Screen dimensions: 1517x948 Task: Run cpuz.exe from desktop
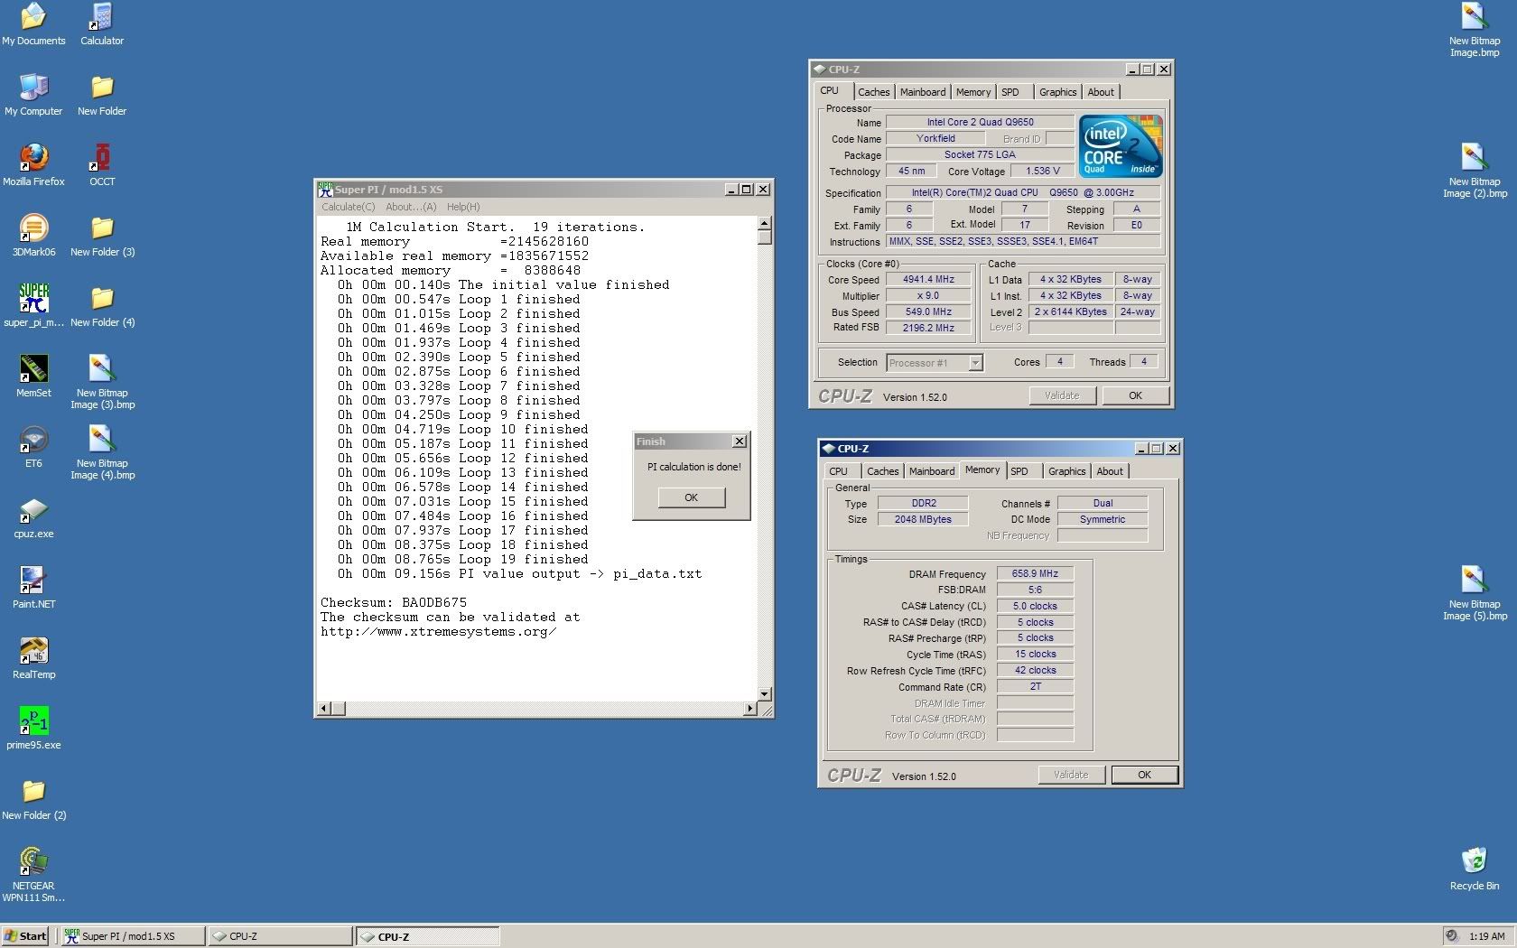point(33,516)
